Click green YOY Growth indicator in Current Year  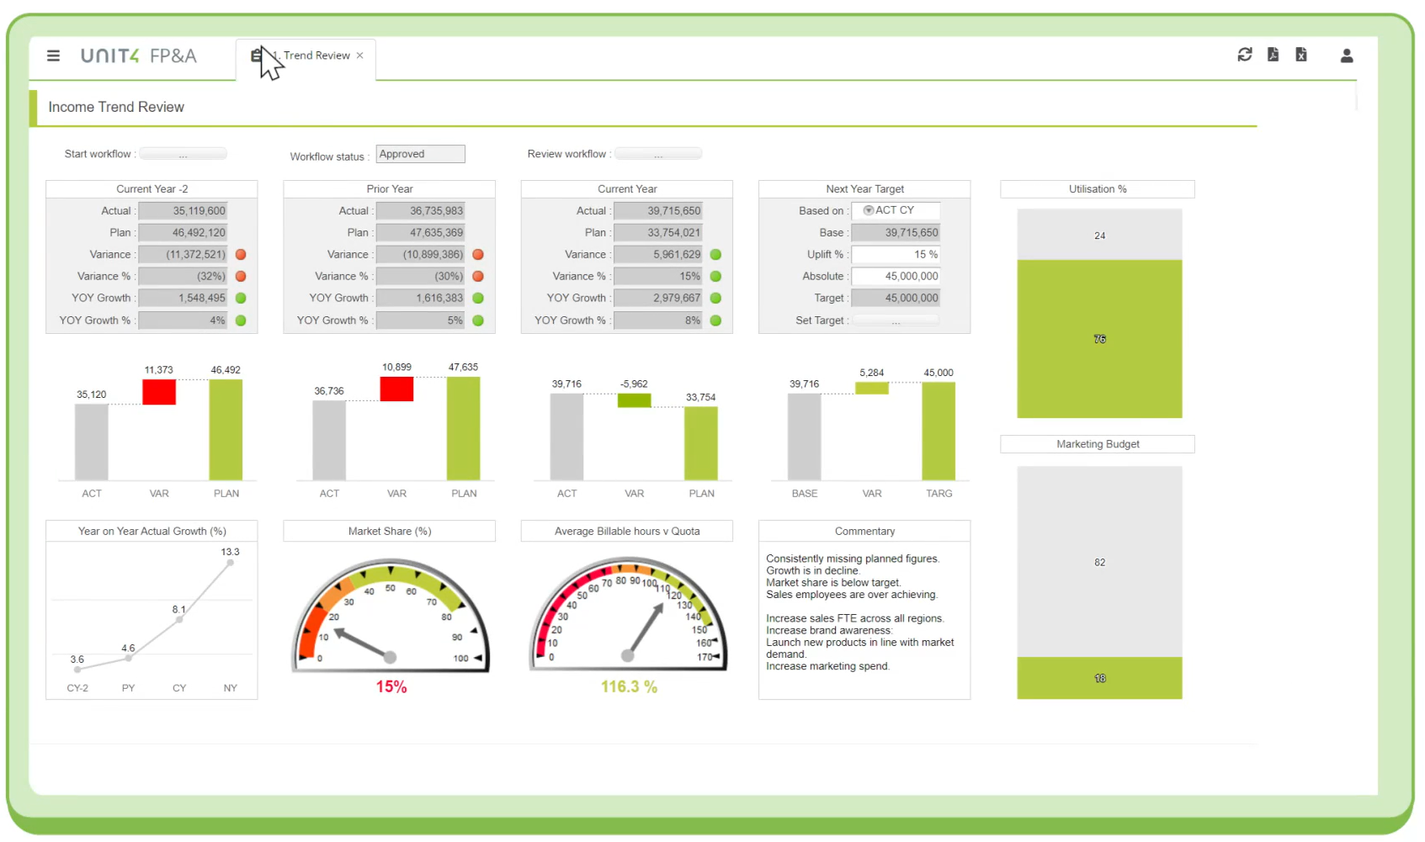pyautogui.click(x=715, y=298)
